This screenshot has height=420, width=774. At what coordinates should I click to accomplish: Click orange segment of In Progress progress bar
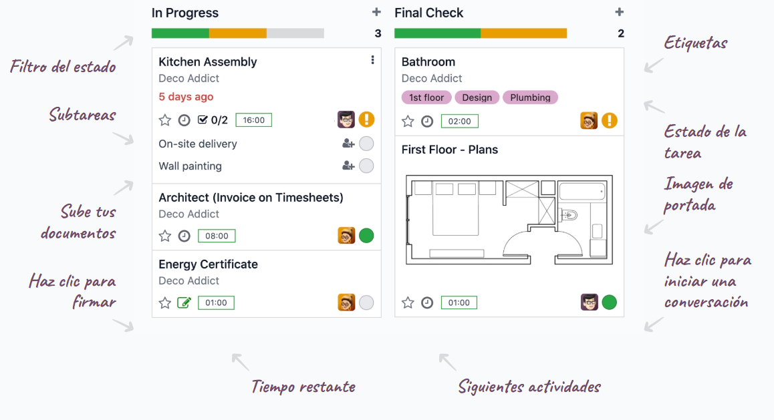click(x=238, y=33)
